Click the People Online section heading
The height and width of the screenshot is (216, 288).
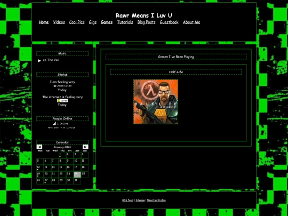[62, 118]
